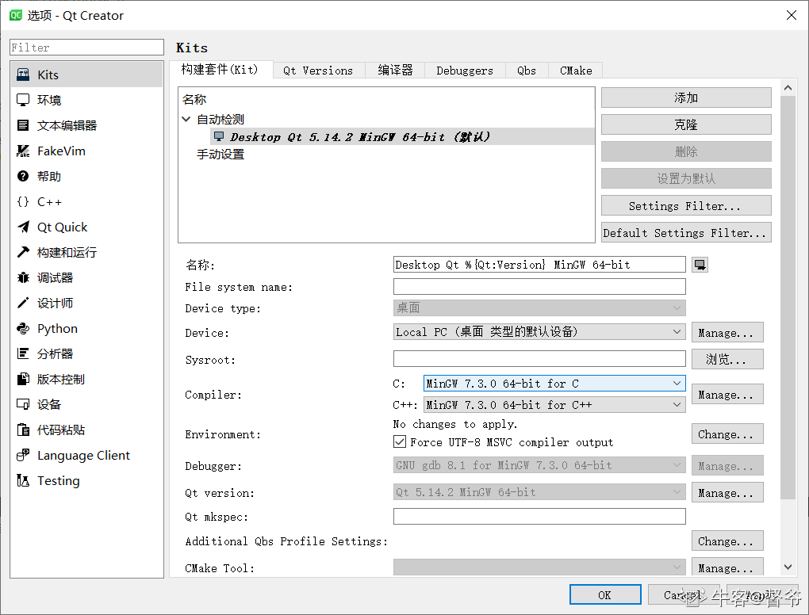Click Manage... next to Qt version
Viewport: 809px width, 615px height.
[727, 493]
